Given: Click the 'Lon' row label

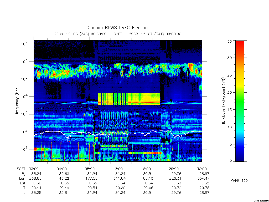Looking at the screenshot, I should click(22, 179).
